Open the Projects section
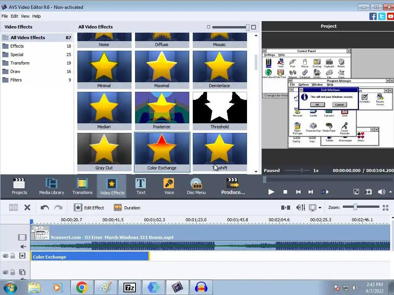394x295 pixels. tap(19, 186)
